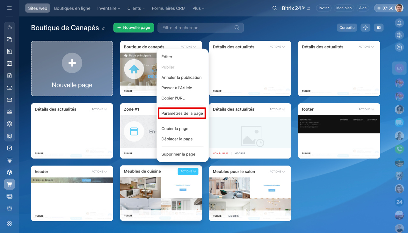408x233 pixels.
Task: Switch to Boutiques en ligne tab
Action: (72, 8)
